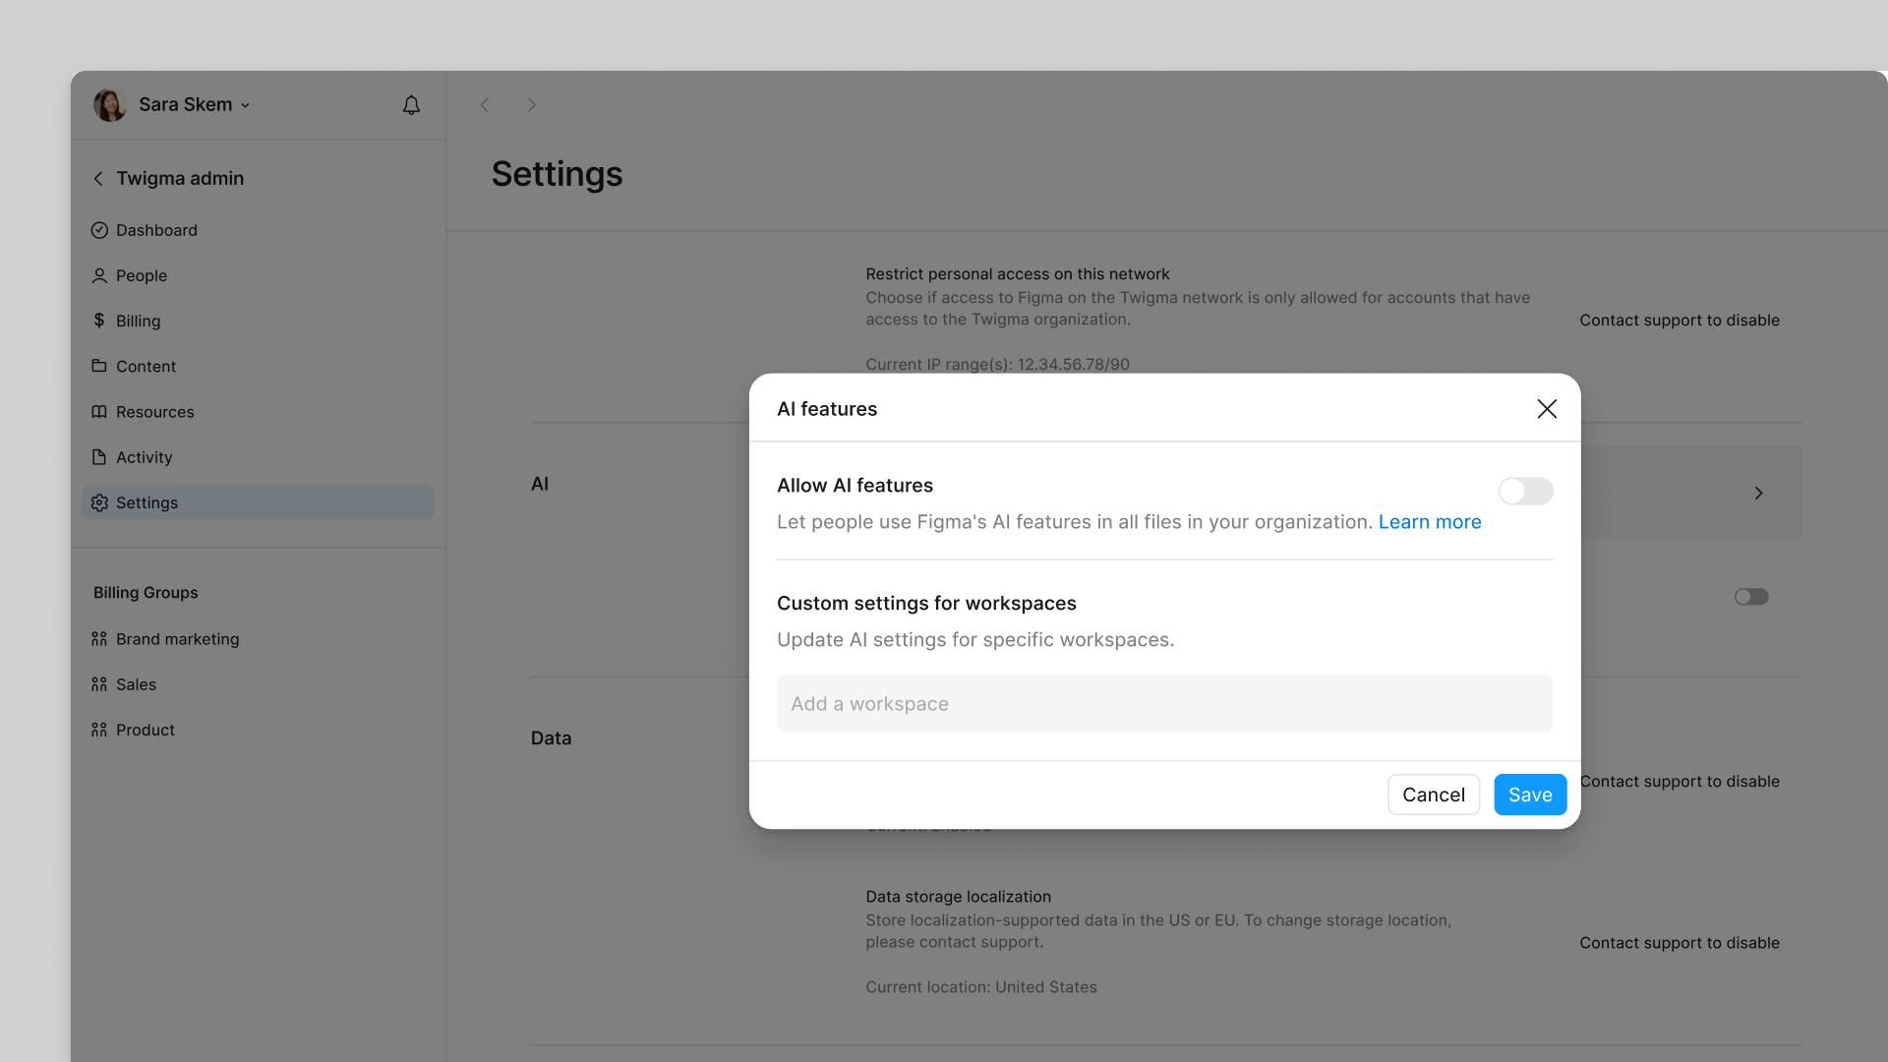Viewport: 1888px width, 1062px height.
Task: Open the Learn more link
Action: click(1429, 522)
